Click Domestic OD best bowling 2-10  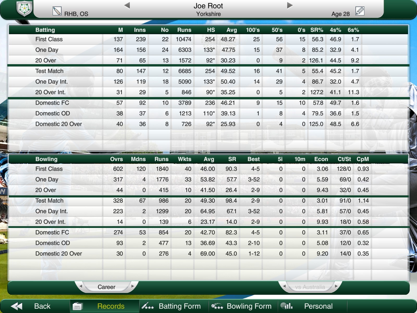(254, 243)
